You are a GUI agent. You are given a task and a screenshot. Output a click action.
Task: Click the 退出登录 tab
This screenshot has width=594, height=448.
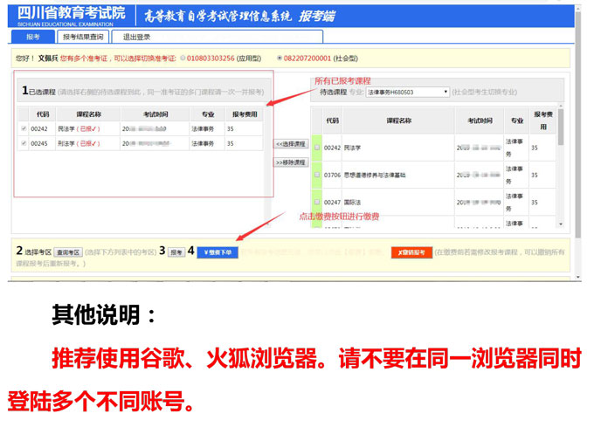(136, 37)
